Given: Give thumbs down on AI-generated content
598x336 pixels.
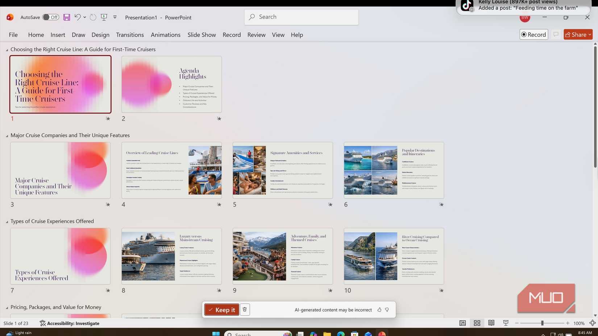Looking at the screenshot, I should pos(387,310).
